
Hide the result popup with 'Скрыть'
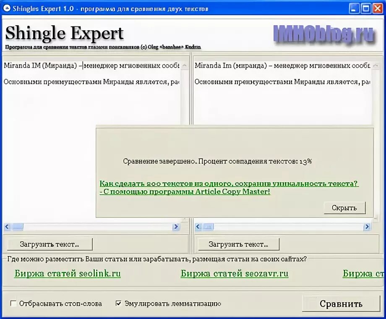click(x=344, y=208)
